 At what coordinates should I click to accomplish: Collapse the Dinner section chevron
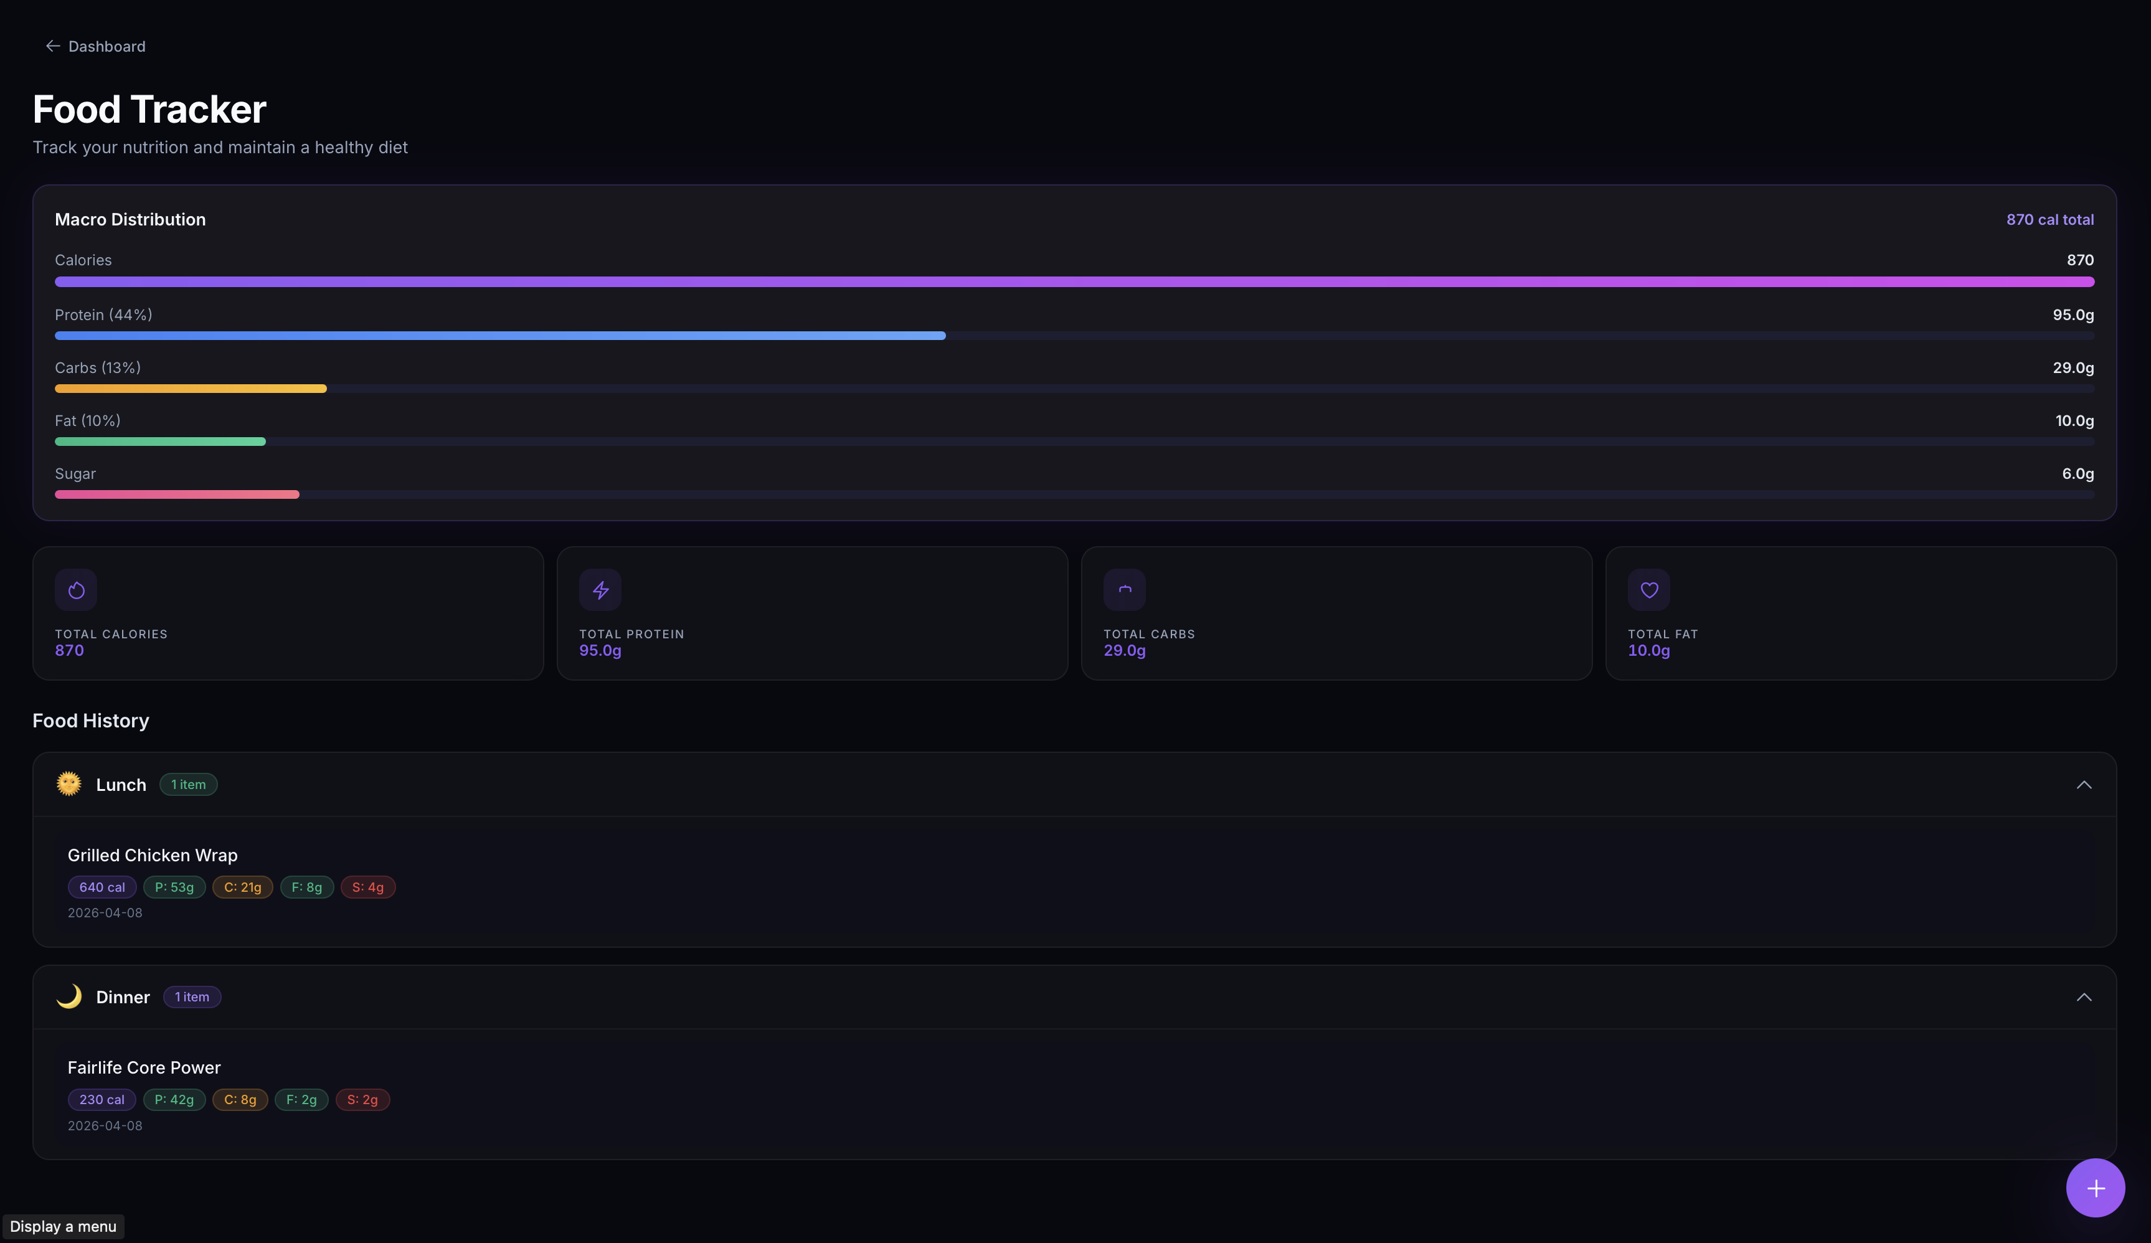click(2084, 997)
